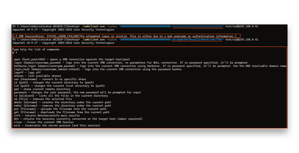Click the 'put {filename}' help line
The width and height of the screenshot is (299, 153).
coord(60,109)
